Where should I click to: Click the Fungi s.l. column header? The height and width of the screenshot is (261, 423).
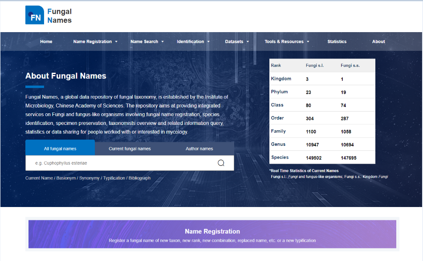click(314, 66)
